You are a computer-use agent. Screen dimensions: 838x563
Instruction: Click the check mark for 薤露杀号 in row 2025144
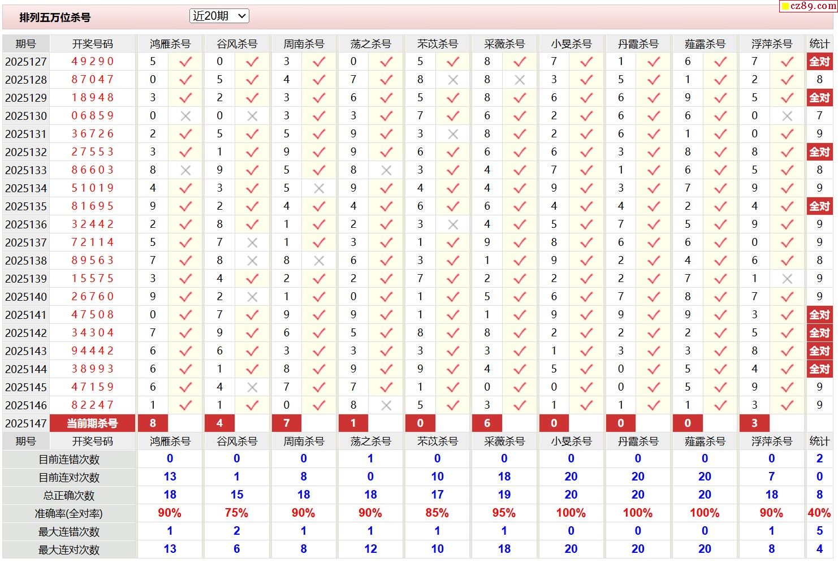720,369
